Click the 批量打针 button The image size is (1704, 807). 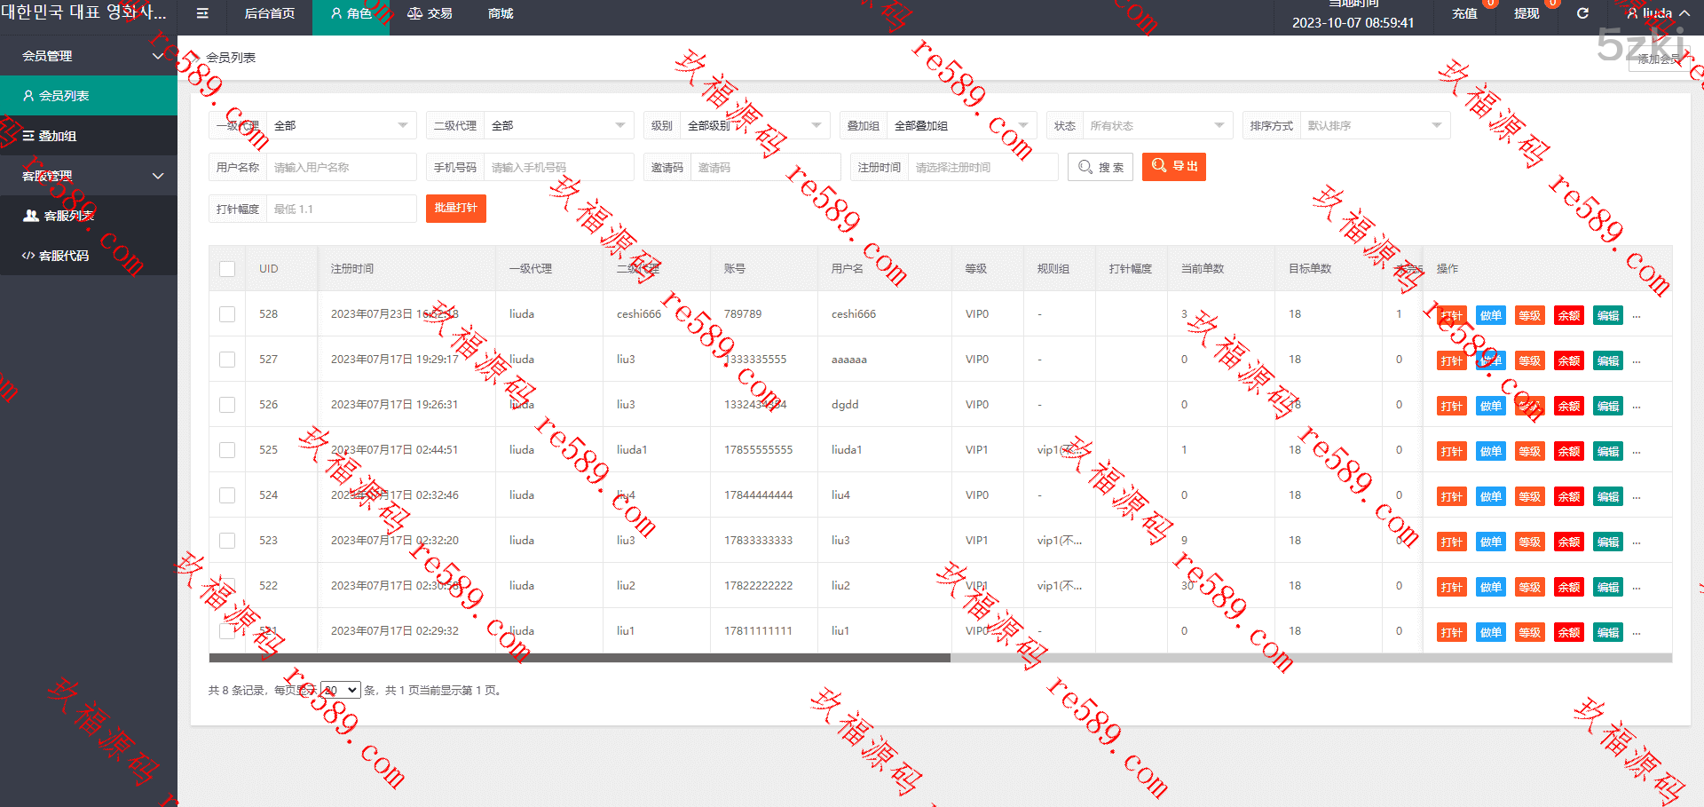(455, 208)
